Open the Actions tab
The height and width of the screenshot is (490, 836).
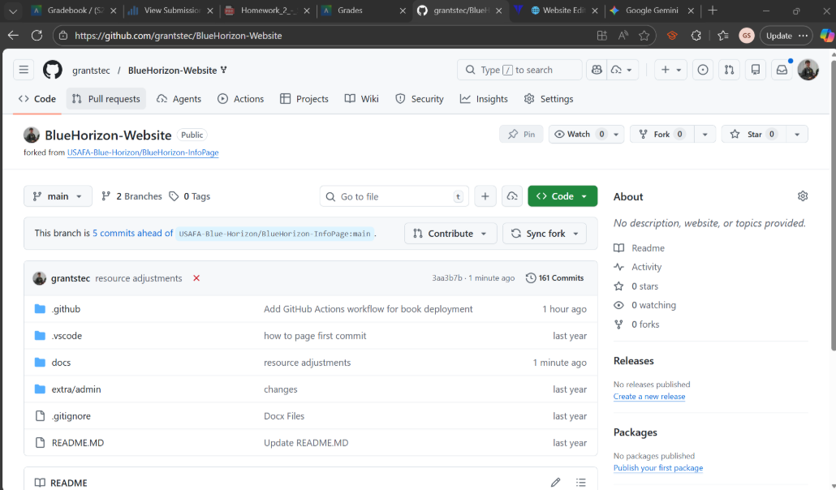[x=240, y=99]
